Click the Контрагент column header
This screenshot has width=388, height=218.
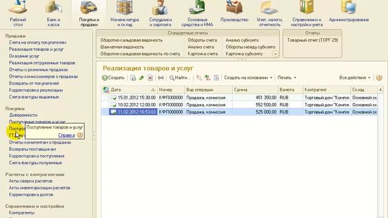pyautogui.click(x=326, y=90)
